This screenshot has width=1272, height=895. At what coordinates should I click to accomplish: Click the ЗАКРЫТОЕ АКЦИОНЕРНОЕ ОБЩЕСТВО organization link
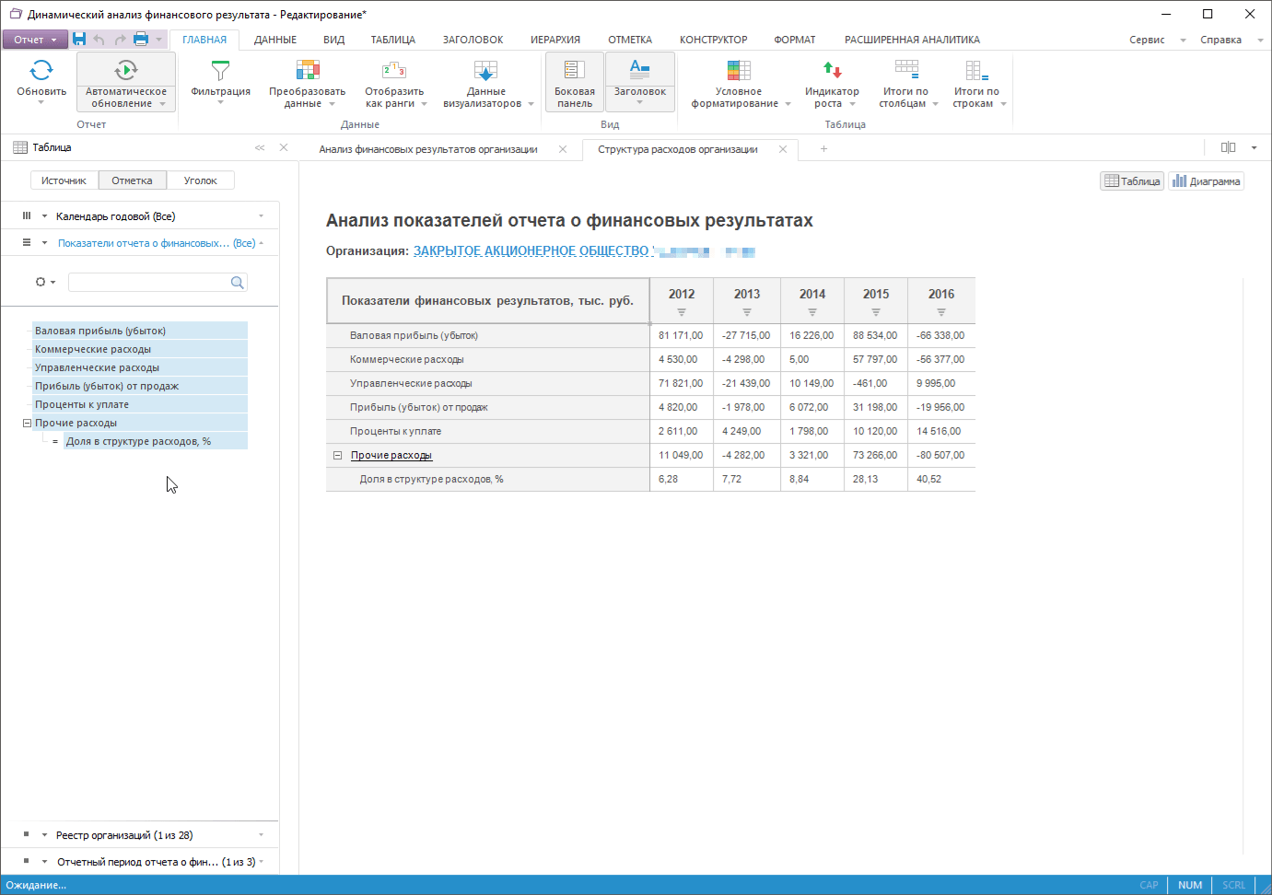click(x=531, y=251)
